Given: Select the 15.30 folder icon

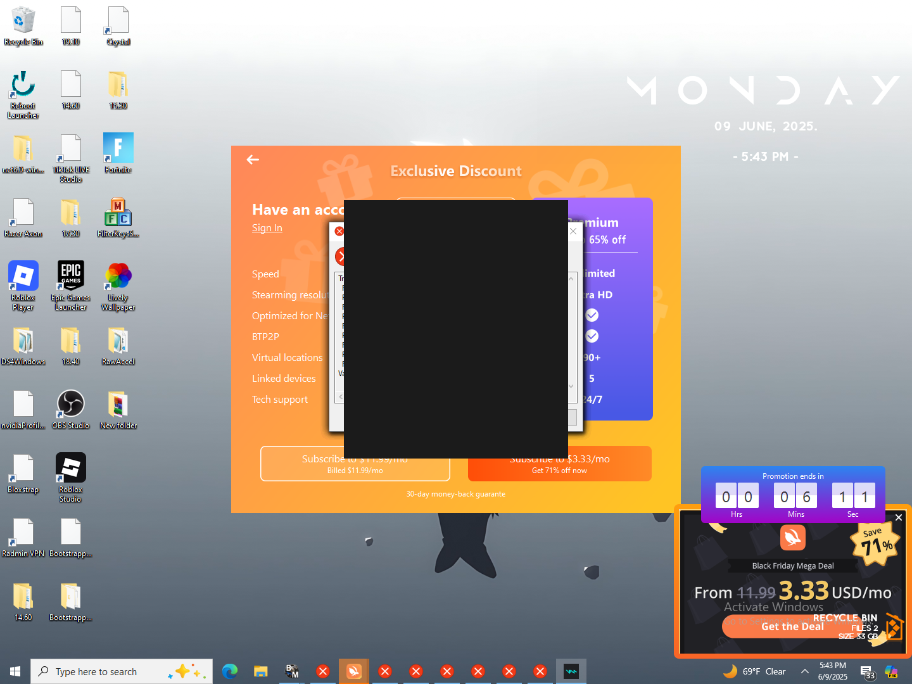Looking at the screenshot, I should coord(118,91).
